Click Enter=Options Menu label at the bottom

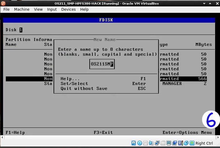pos(187,132)
